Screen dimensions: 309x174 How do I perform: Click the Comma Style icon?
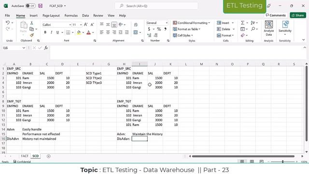coord(165,29)
